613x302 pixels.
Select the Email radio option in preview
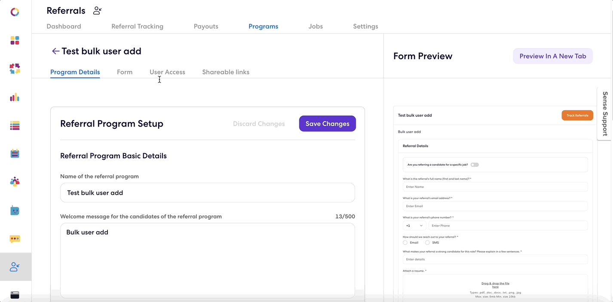[405, 243]
